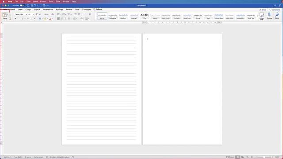
Task: Apply subscript formatting
Action: (31, 19)
